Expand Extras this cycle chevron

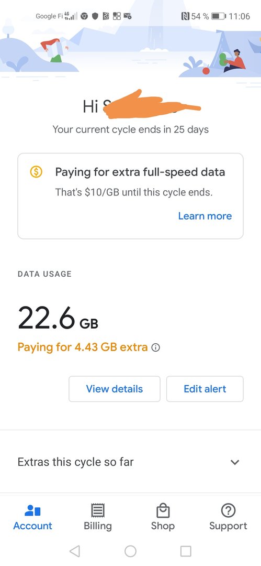pos(235,462)
